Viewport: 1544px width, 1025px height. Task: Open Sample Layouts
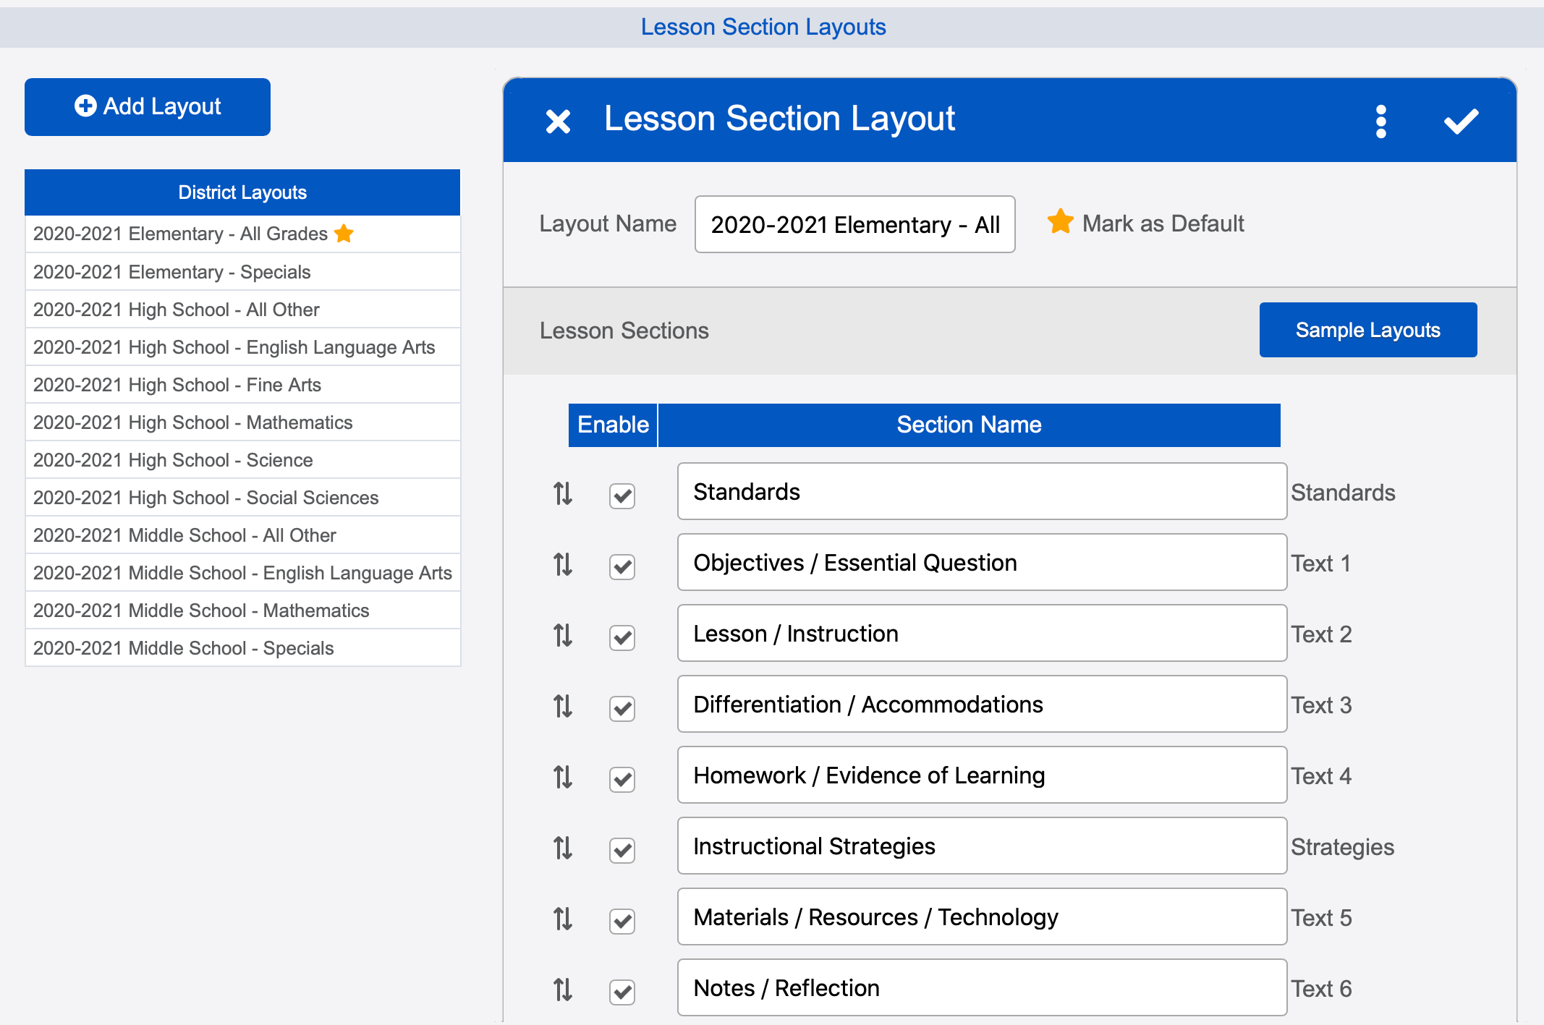point(1367,330)
